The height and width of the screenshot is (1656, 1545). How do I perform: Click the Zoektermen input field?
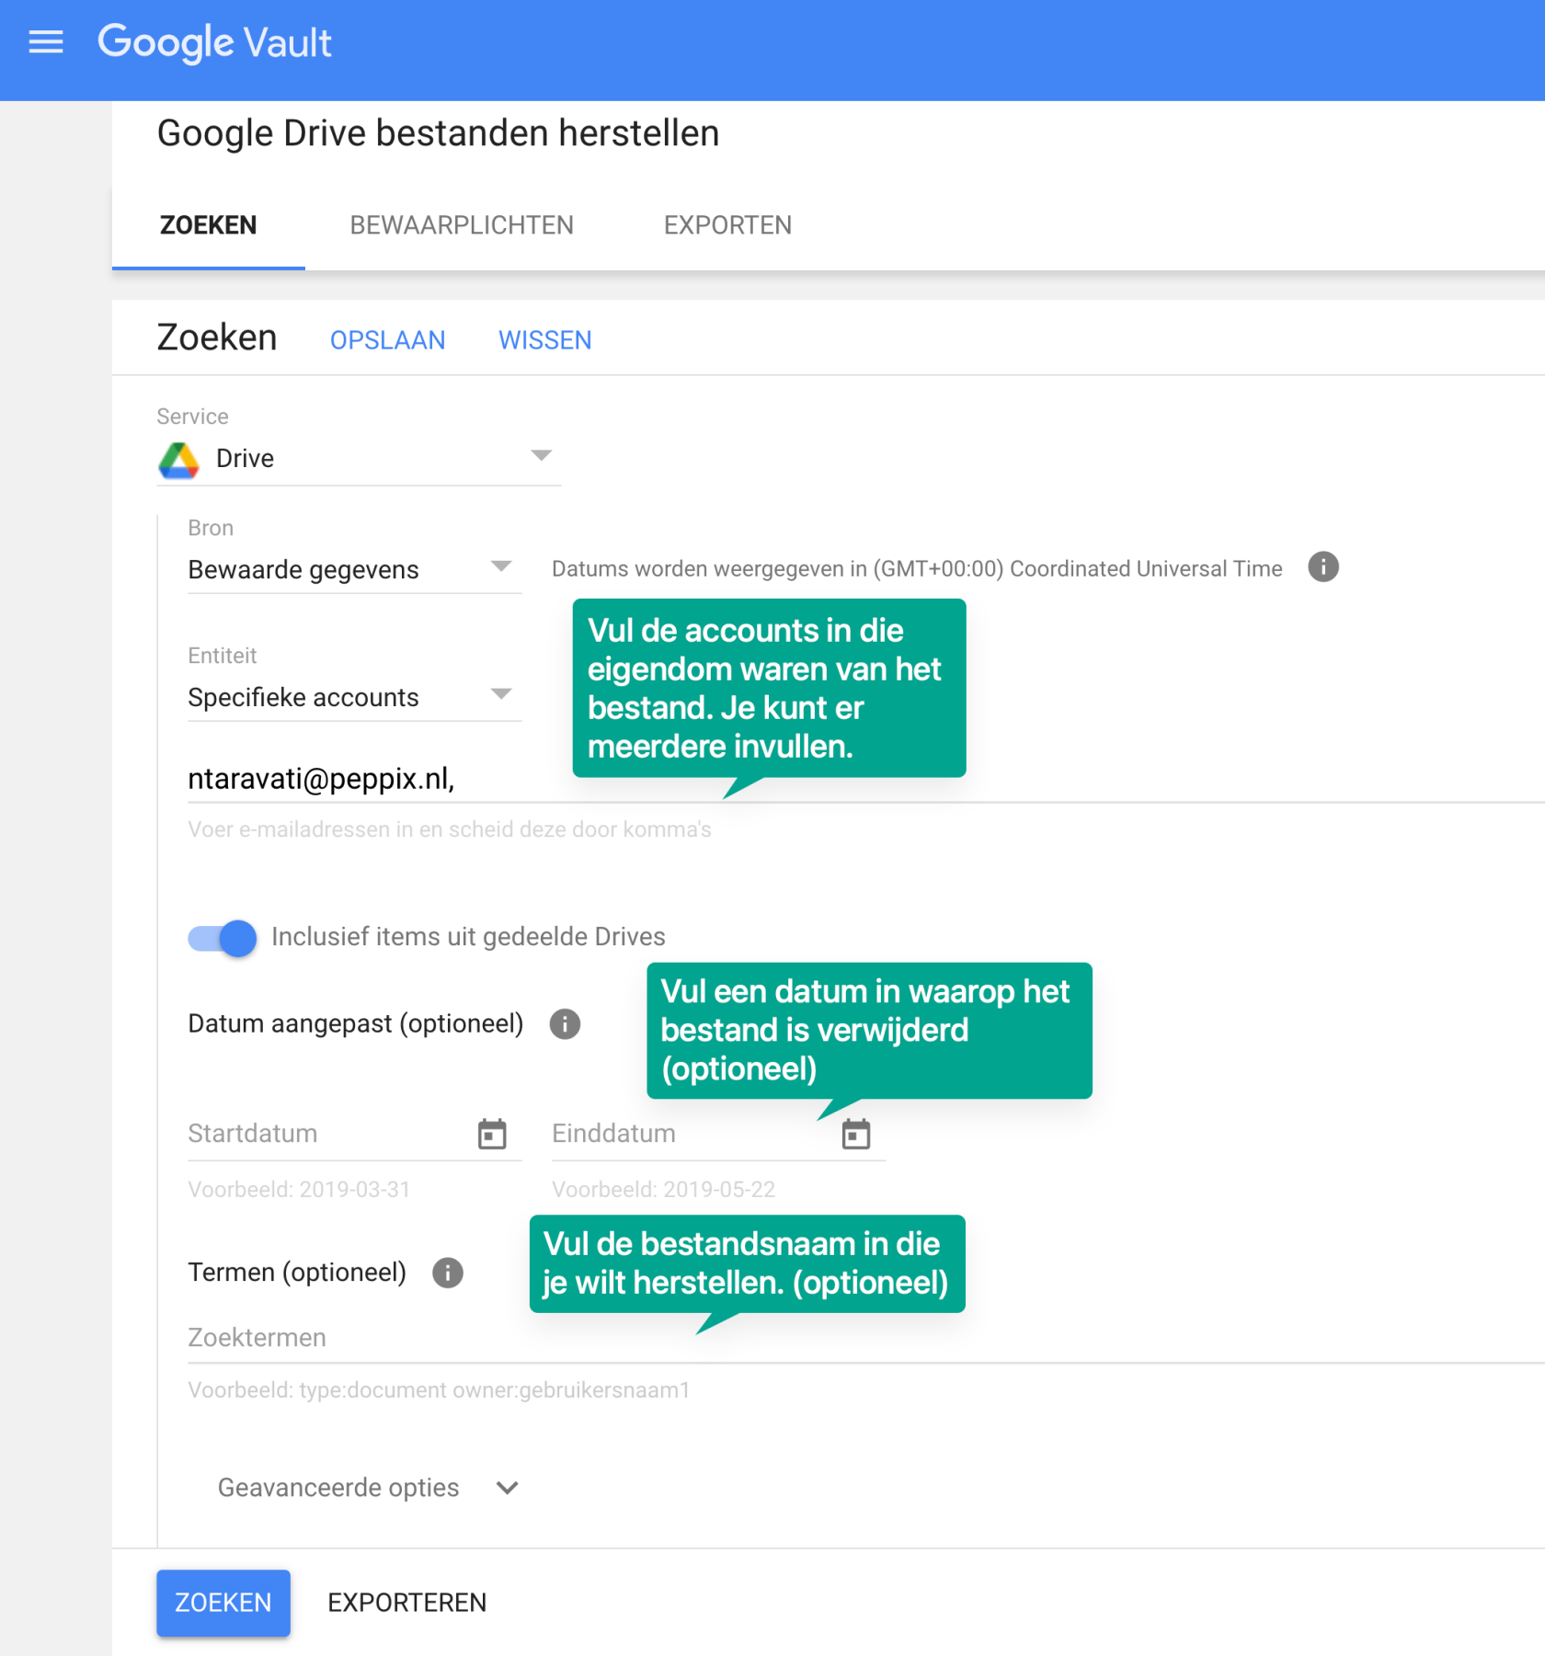tap(864, 1338)
